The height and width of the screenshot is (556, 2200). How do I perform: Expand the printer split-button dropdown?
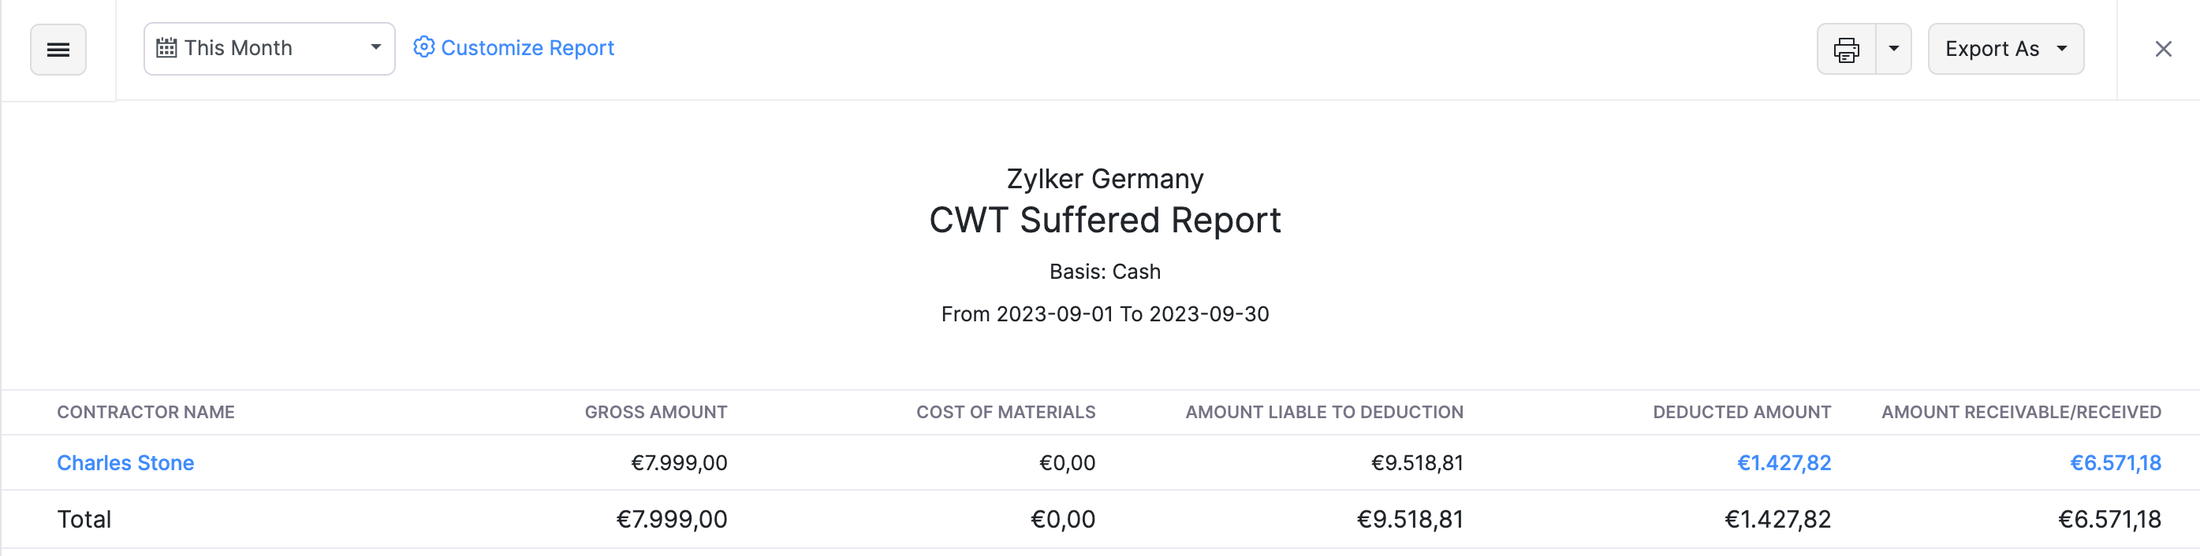pos(1892,50)
